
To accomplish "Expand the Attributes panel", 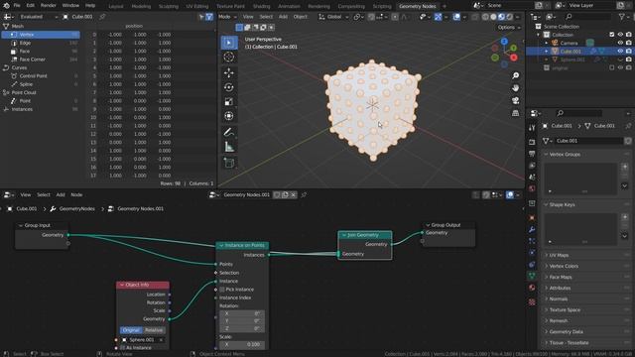I will pos(560,289).
